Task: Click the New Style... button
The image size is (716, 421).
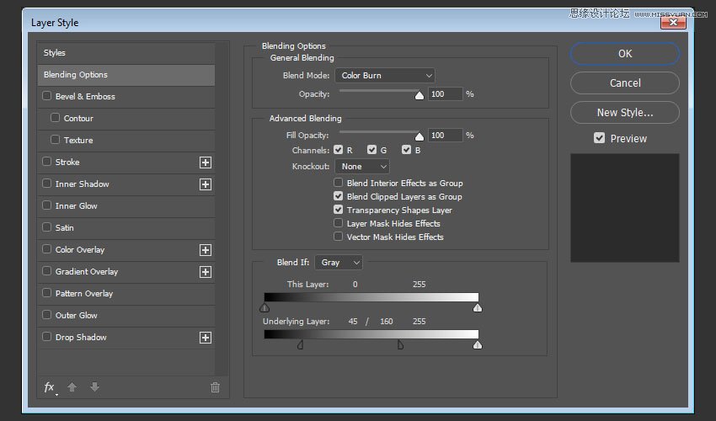Action: [624, 112]
